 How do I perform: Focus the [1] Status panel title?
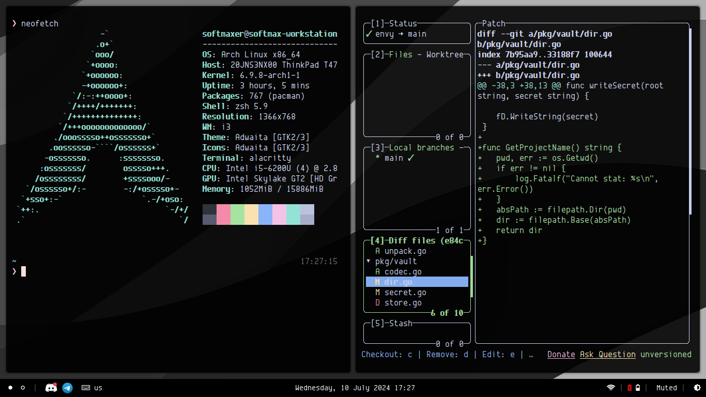pos(394,24)
